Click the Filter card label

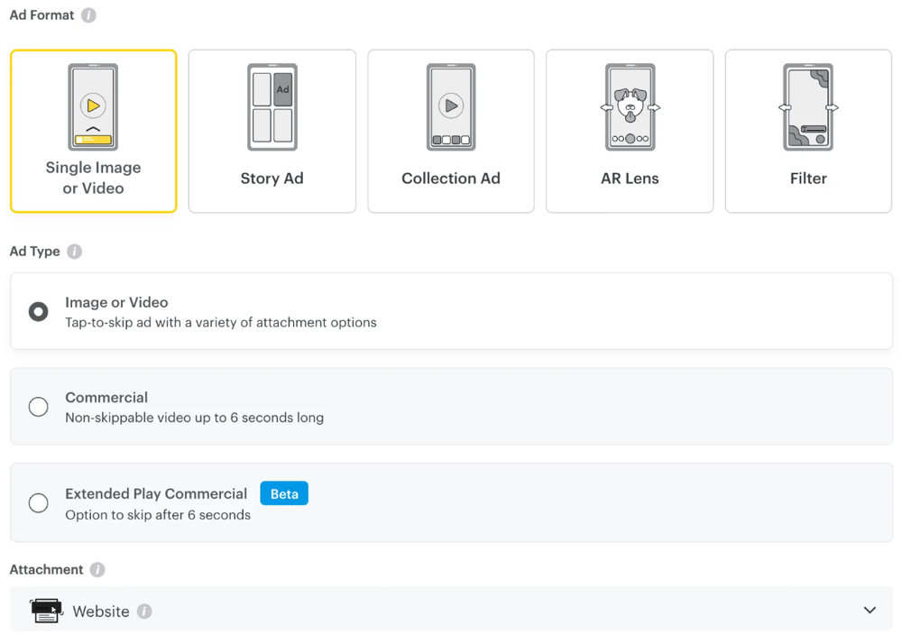808,179
